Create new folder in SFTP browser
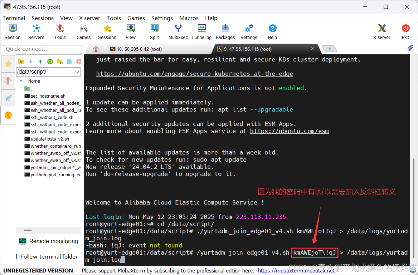 [x=60, y=62]
